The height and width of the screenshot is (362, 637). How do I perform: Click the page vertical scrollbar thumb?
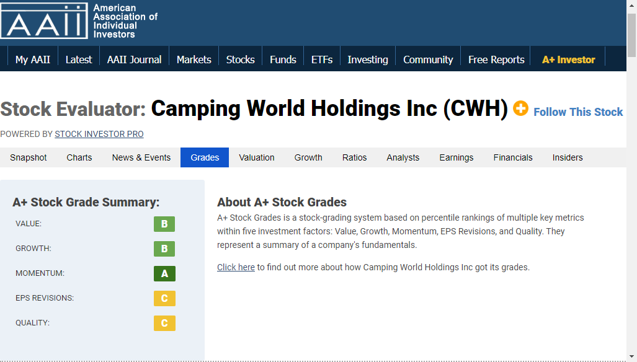(x=631, y=35)
